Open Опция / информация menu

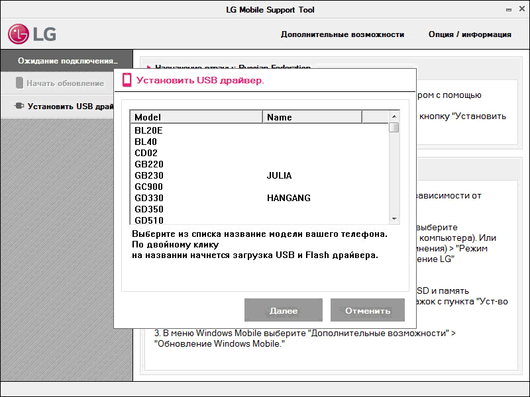click(x=470, y=34)
